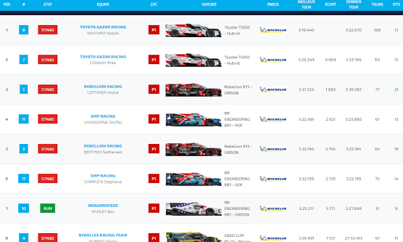This screenshot has height=242, width=403.
Task: Sort by the ETAT column header
Action: pos(48,4)
